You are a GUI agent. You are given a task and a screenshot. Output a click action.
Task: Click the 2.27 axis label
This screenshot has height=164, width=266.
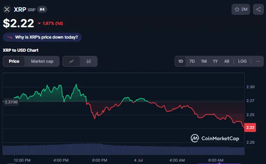click(250, 101)
